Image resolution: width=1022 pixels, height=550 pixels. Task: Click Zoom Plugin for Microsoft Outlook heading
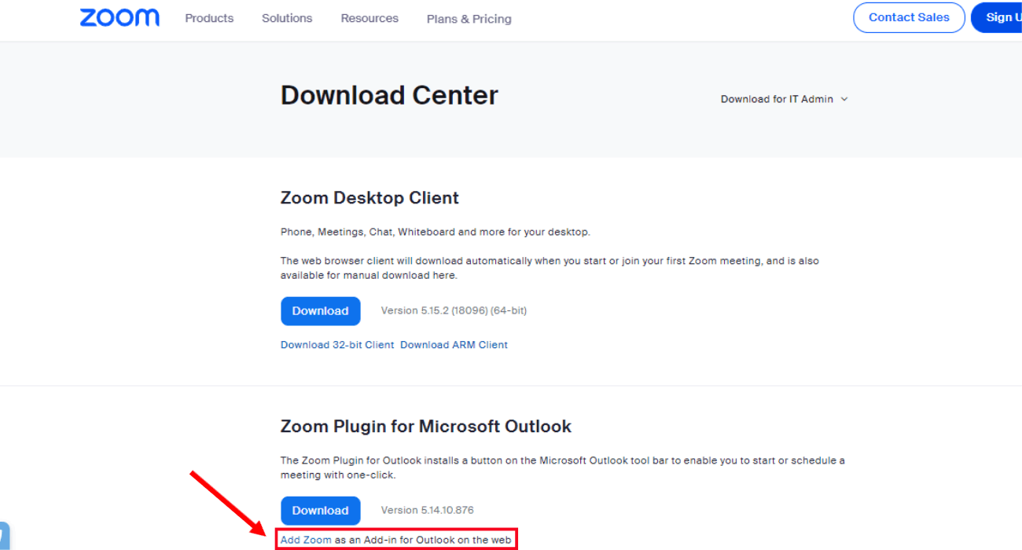426,427
